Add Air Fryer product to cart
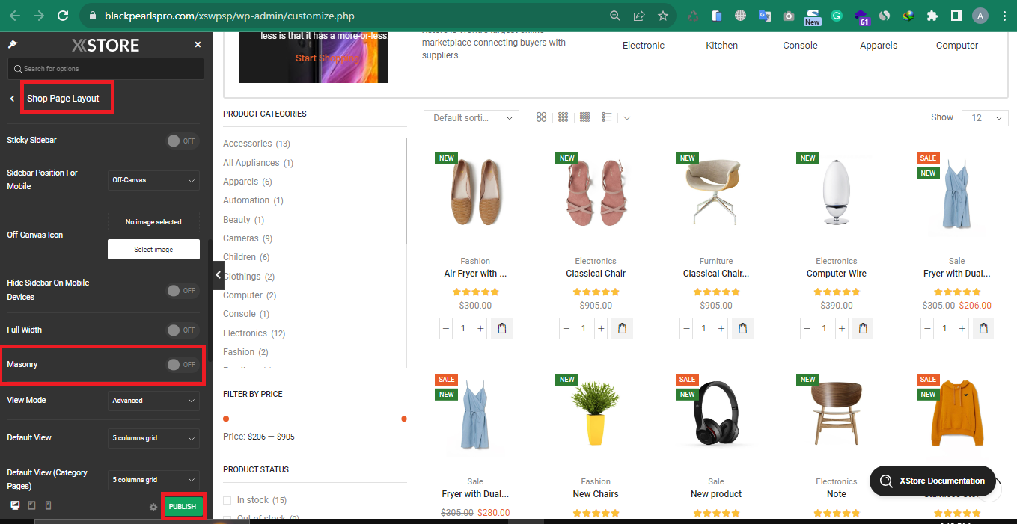 point(501,328)
